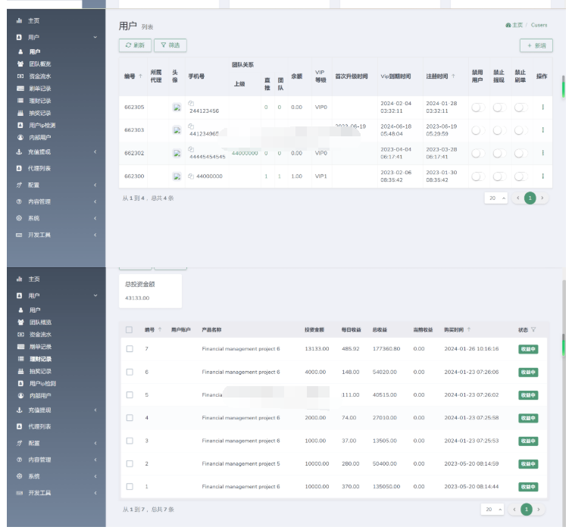The width and height of the screenshot is (572, 530).
Task: Toggle 禁止刷单 switch for user 662300
Action: pyautogui.click(x=520, y=176)
